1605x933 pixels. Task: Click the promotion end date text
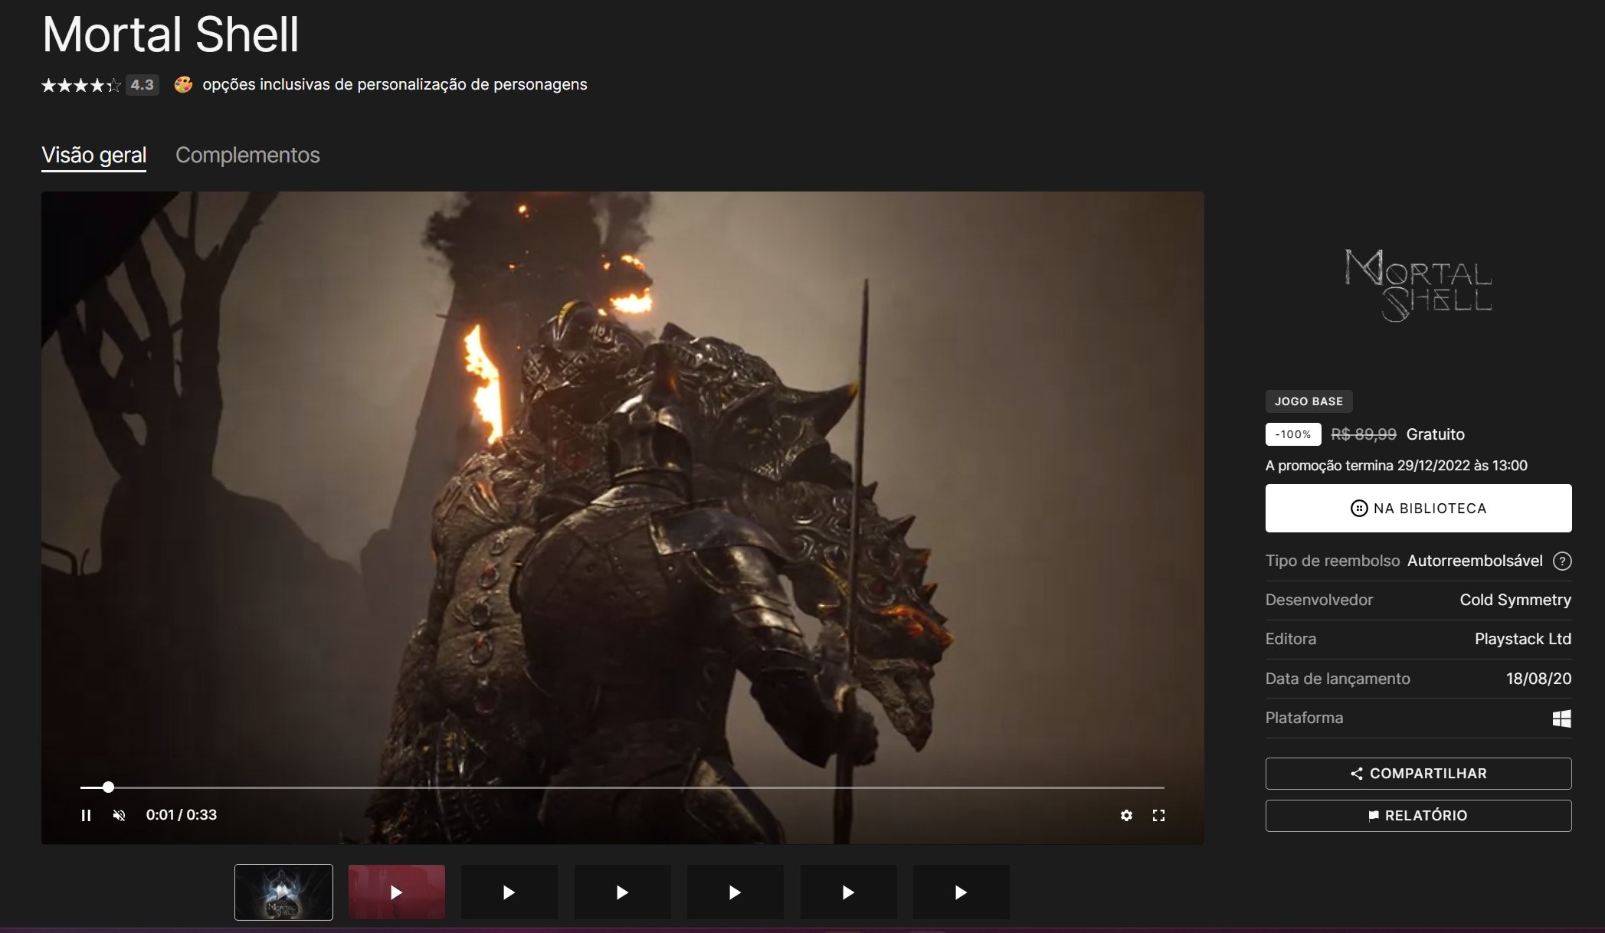1396,466
